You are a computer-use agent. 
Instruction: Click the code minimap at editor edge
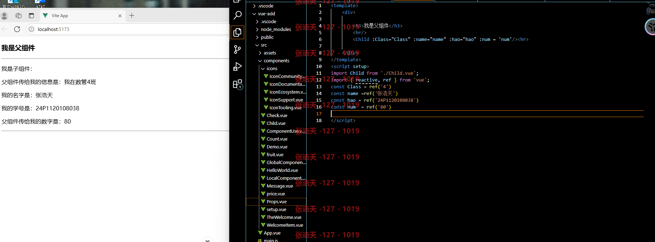(650, 9)
